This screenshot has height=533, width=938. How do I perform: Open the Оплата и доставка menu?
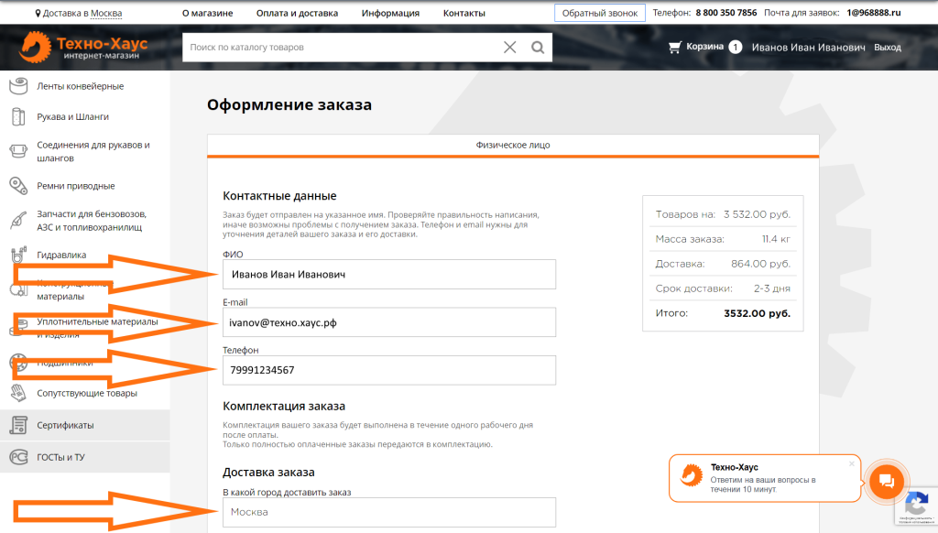click(297, 14)
